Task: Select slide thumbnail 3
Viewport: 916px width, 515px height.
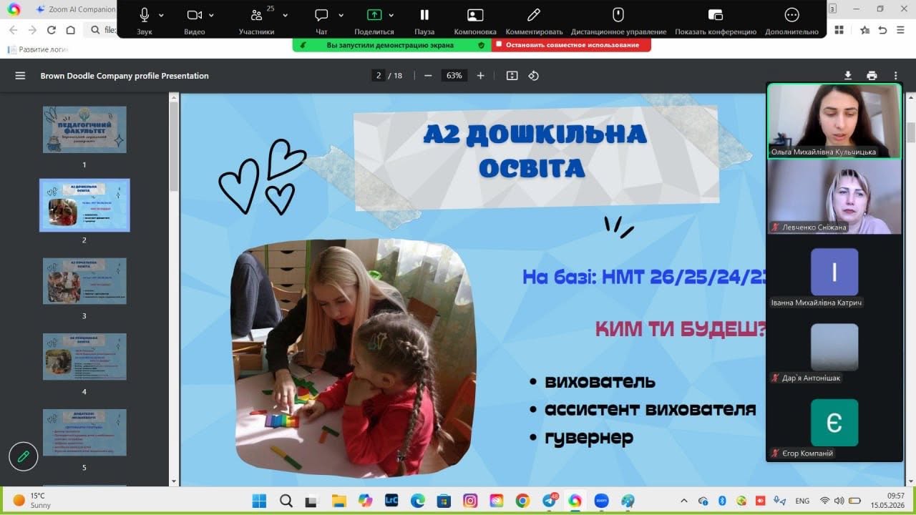Action: click(84, 281)
